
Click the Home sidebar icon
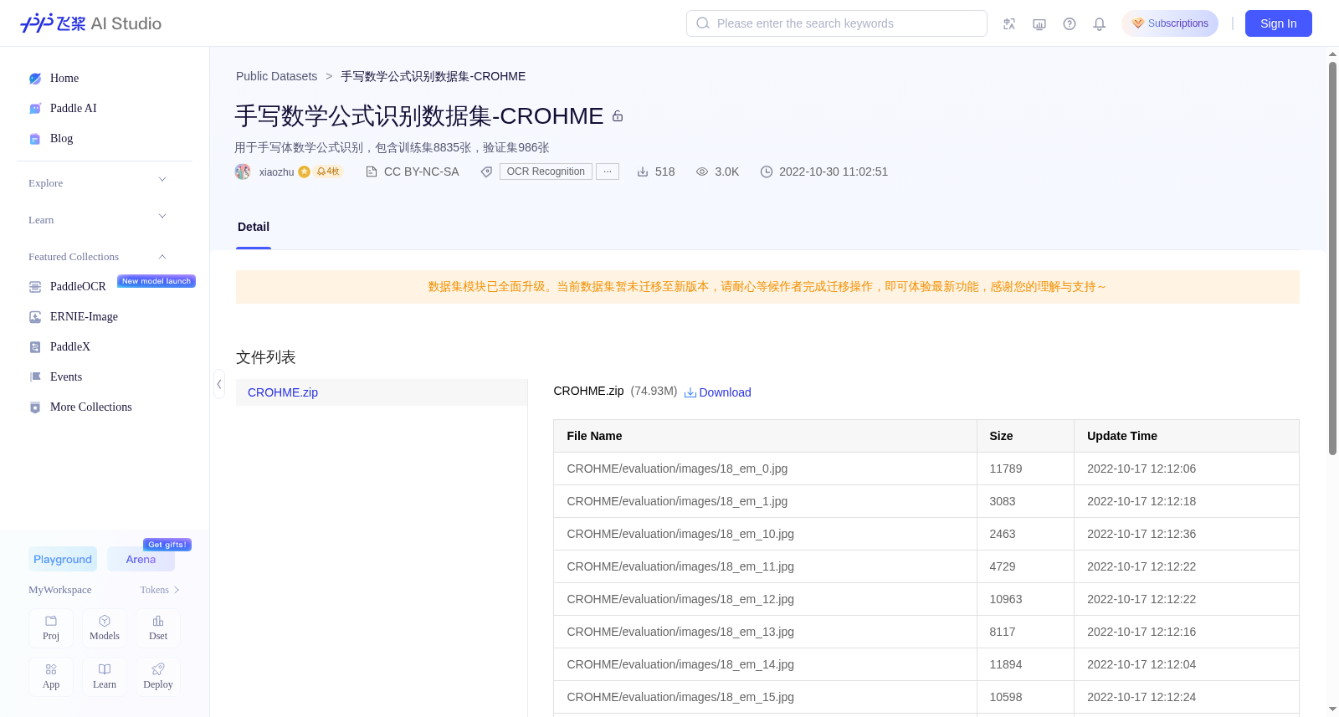[x=35, y=79]
